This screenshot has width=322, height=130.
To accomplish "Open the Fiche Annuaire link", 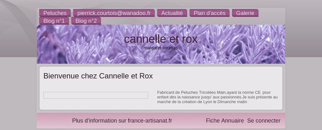I will (x=225, y=121).
